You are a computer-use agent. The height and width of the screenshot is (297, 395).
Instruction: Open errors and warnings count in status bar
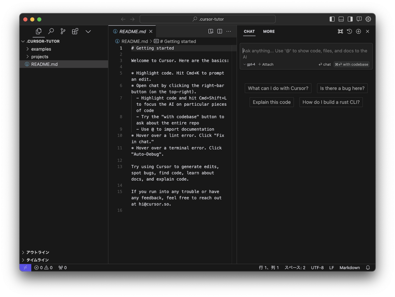coord(43,267)
